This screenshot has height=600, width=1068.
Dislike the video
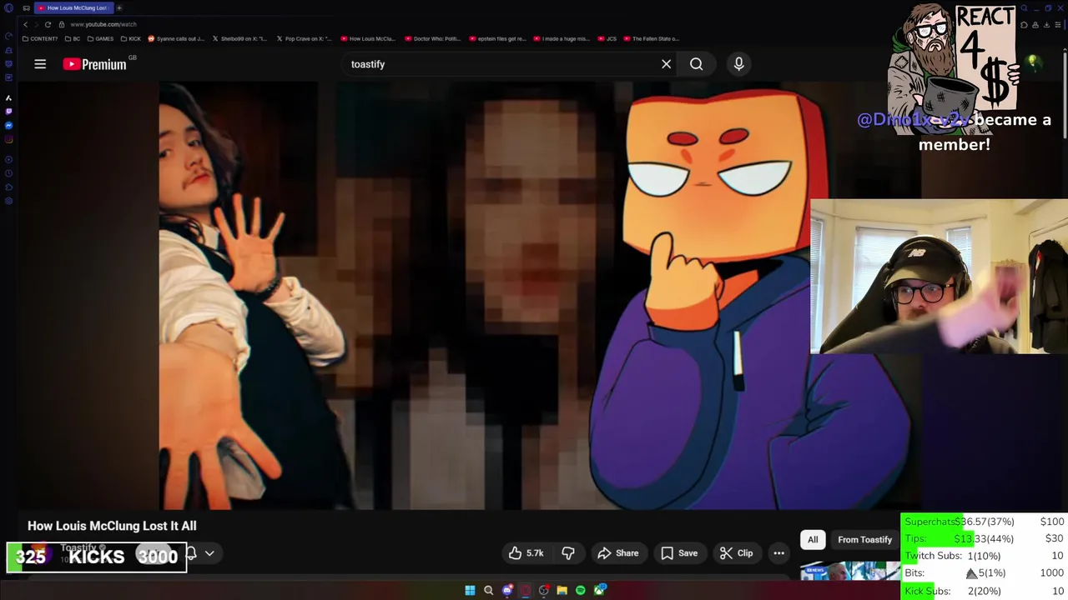(568, 553)
